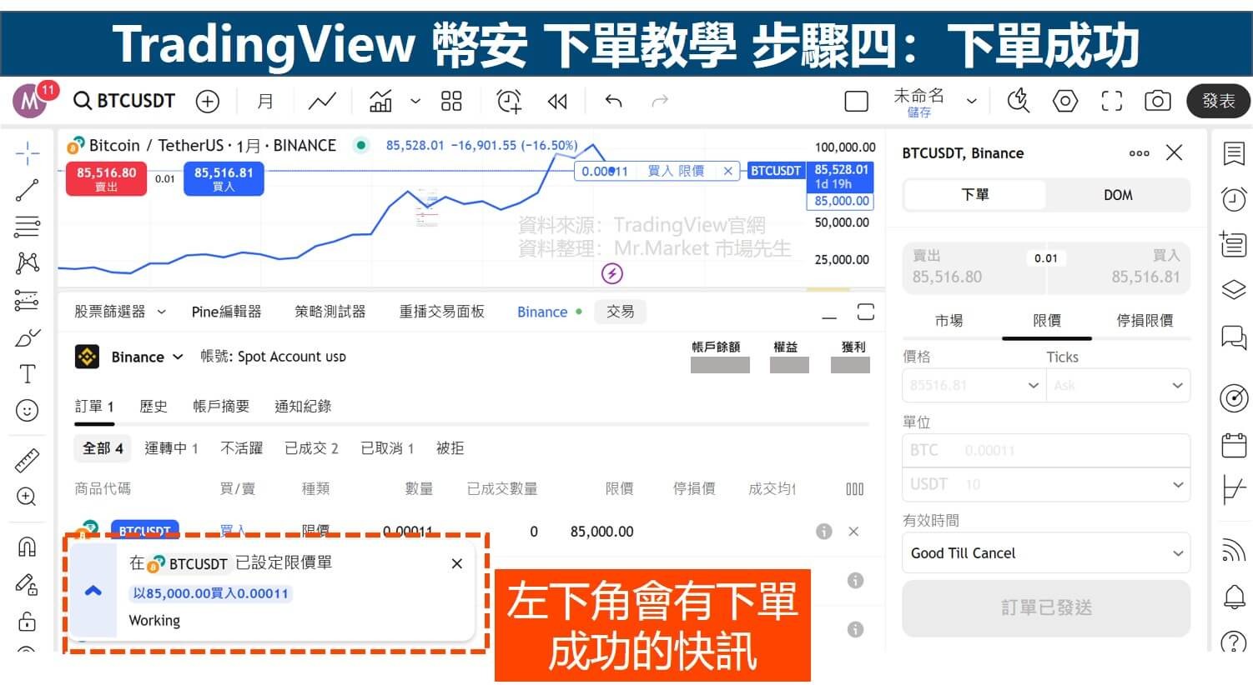Screen dimensions: 1253x685
Task: Click the camera snapshot icon
Action: (x=1157, y=102)
